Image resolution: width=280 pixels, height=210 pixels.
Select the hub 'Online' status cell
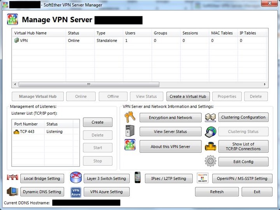tap(73, 40)
